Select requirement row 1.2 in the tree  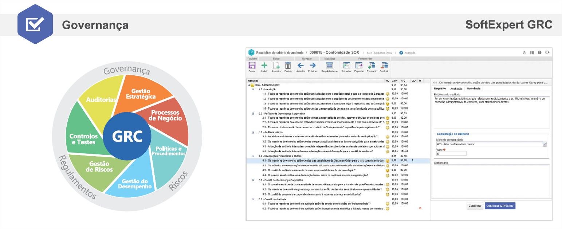pyautogui.click(x=323, y=99)
